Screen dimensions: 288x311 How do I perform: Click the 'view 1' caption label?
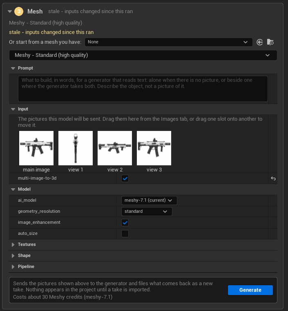click(76, 170)
